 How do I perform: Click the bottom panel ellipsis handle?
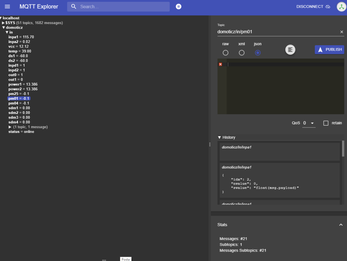[104, 260]
